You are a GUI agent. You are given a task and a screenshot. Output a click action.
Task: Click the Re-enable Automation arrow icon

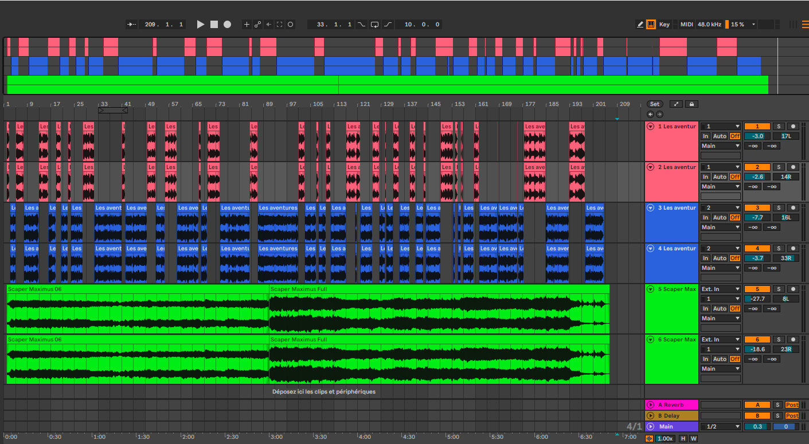[x=268, y=24]
